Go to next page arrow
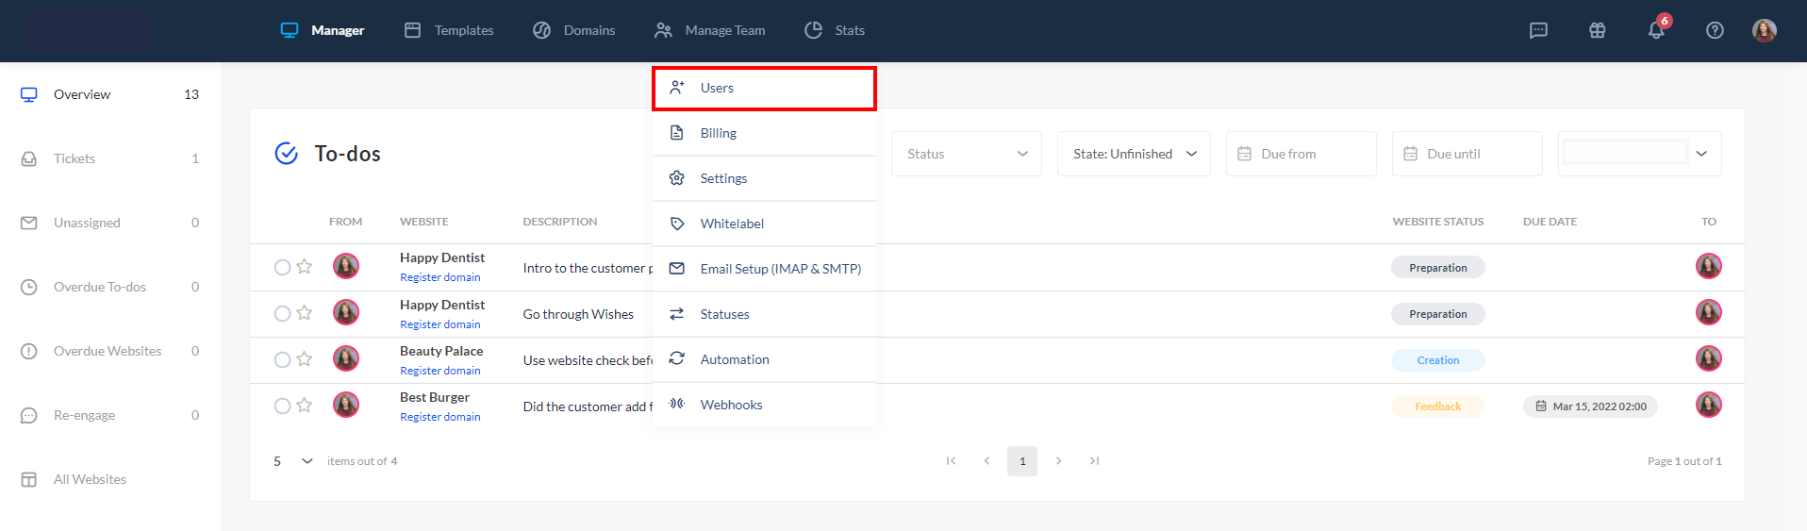 pyautogui.click(x=1058, y=461)
